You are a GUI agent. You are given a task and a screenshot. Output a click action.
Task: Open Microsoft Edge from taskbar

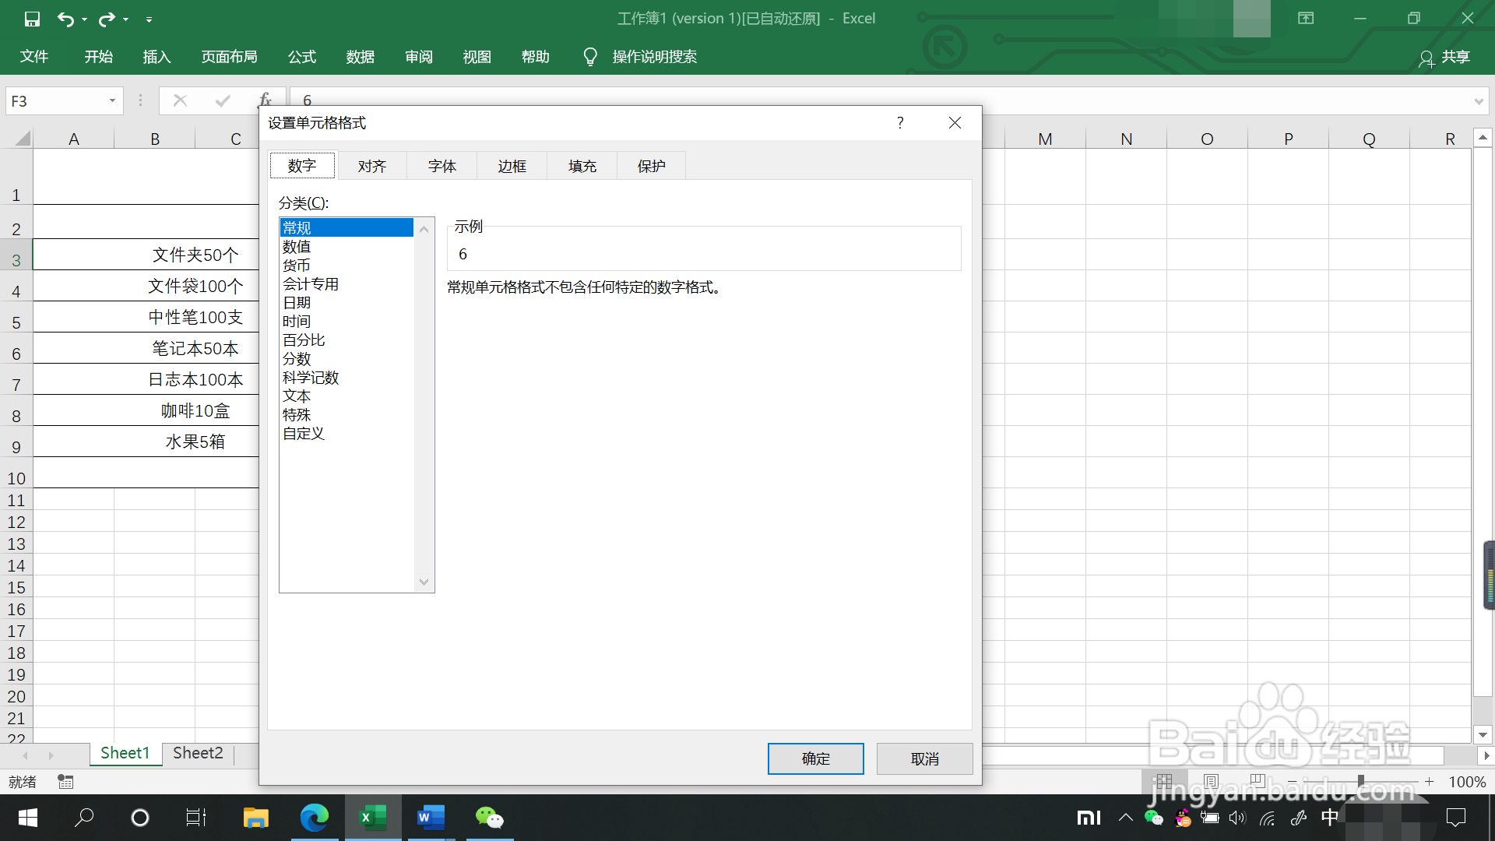click(315, 818)
